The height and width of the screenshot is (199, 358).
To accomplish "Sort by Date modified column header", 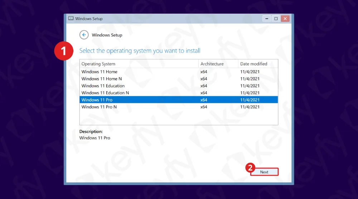I will click(258, 64).
